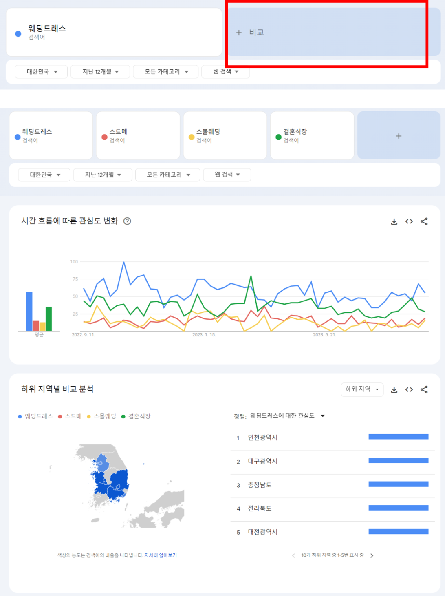Open the 모든 카테고리 dropdown
This screenshot has height=599, width=447.
167,175
